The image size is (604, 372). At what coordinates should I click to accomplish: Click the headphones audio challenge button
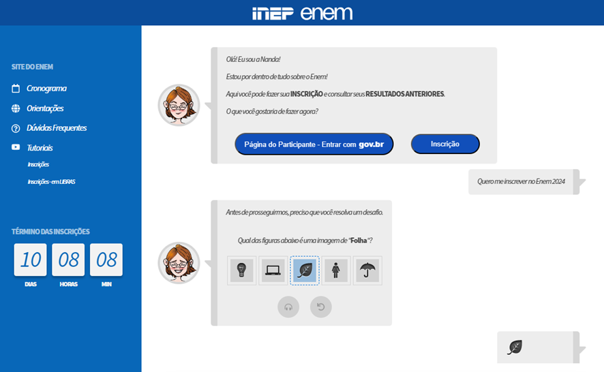tap(288, 307)
